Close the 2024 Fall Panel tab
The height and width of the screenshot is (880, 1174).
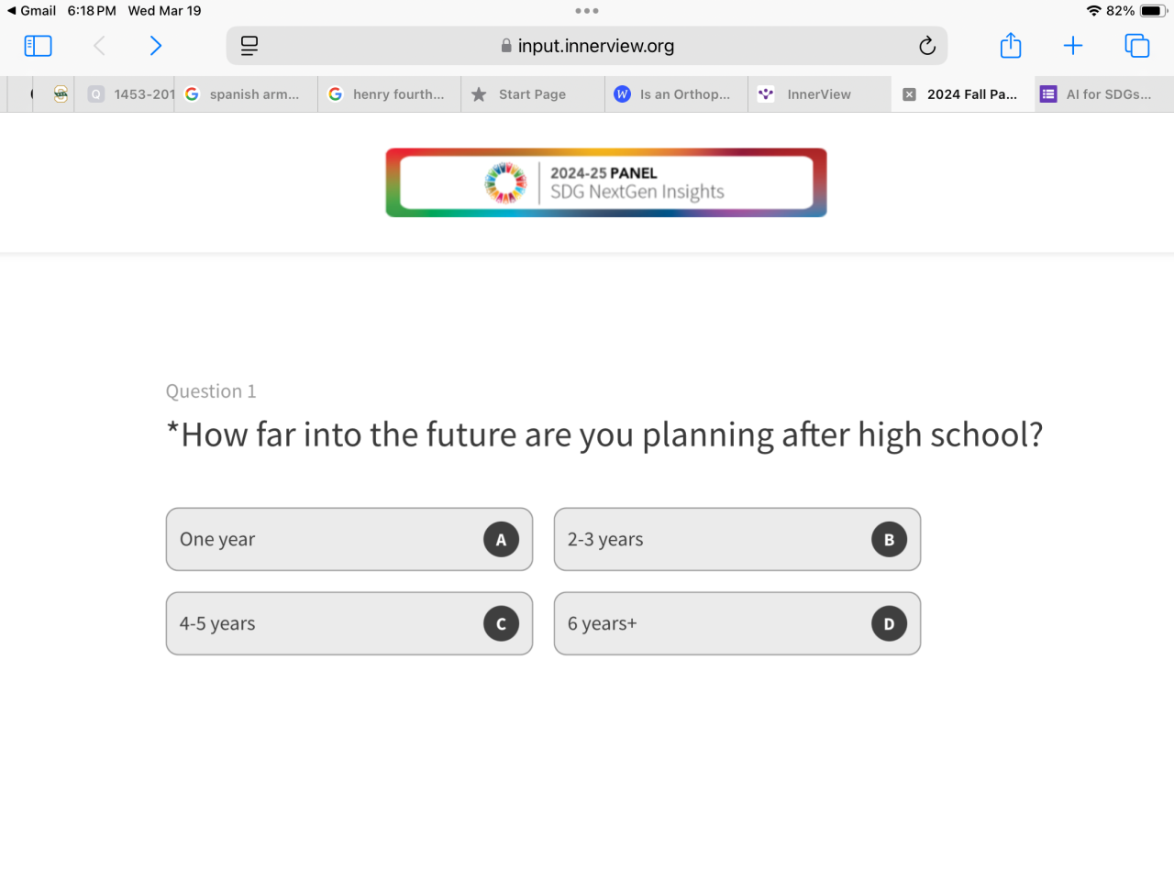pos(909,94)
